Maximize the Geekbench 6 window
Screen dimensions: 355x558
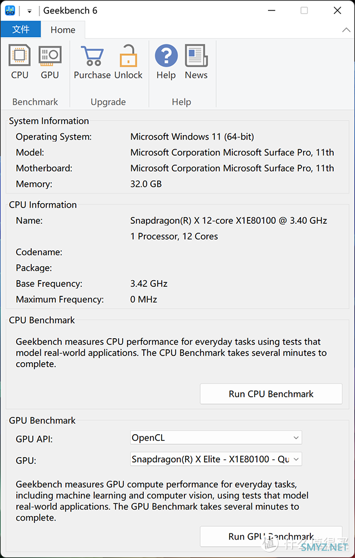pyautogui.click(x=304, y=11)
